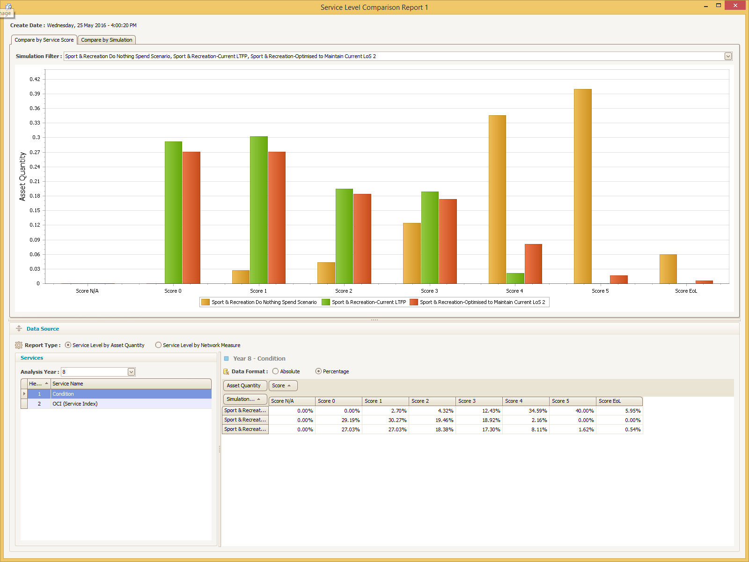Viewport: 749px width, 562px height.
Task: Click the vertical splitter grip beside Services
Action: [220, 449]
